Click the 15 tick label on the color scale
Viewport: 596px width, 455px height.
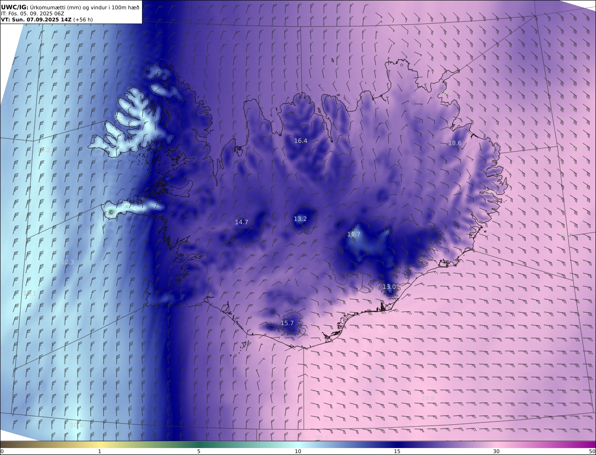point(397,451)
